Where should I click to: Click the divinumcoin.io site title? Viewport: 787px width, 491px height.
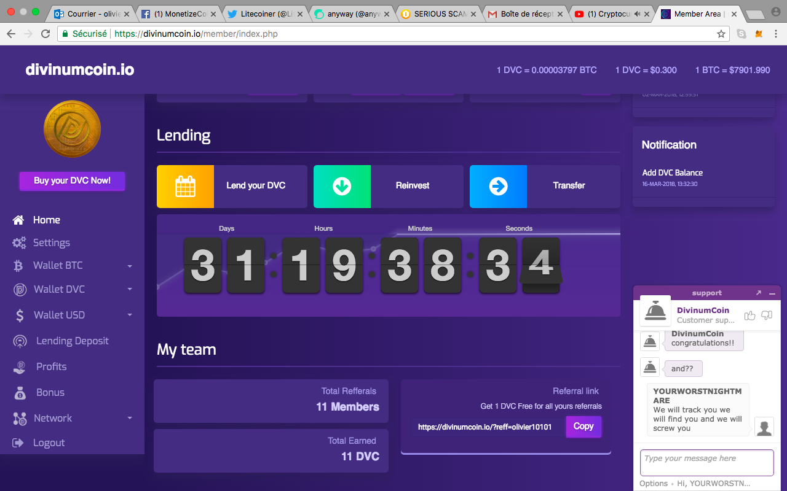(x=80, y=69)
